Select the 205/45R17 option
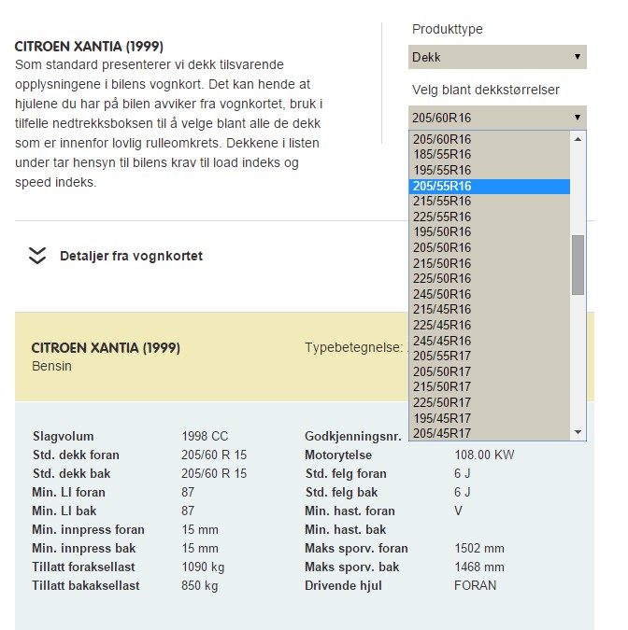 point(489,433)
